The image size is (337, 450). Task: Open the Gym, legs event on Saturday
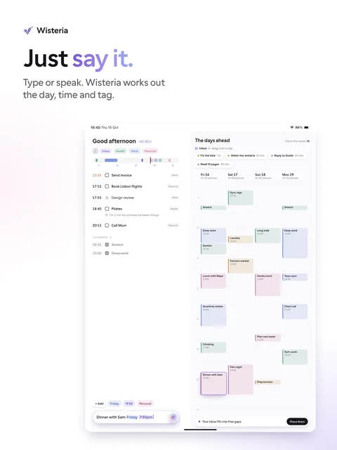241,198
